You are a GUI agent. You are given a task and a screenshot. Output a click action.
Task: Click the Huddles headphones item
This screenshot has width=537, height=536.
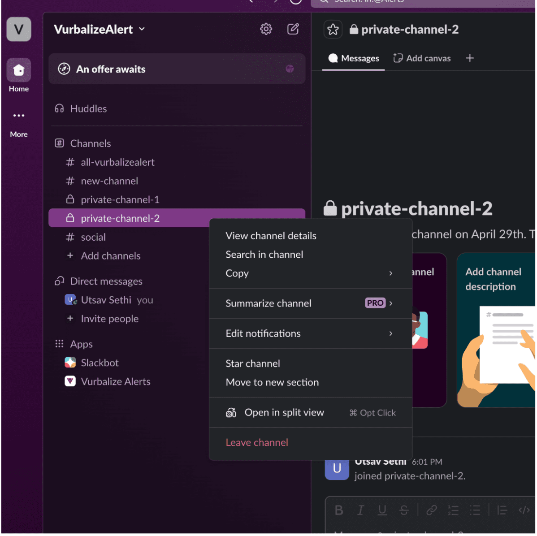(x=81, y=108)
